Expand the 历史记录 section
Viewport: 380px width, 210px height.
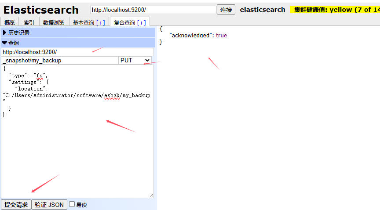[x=5, y=33]
